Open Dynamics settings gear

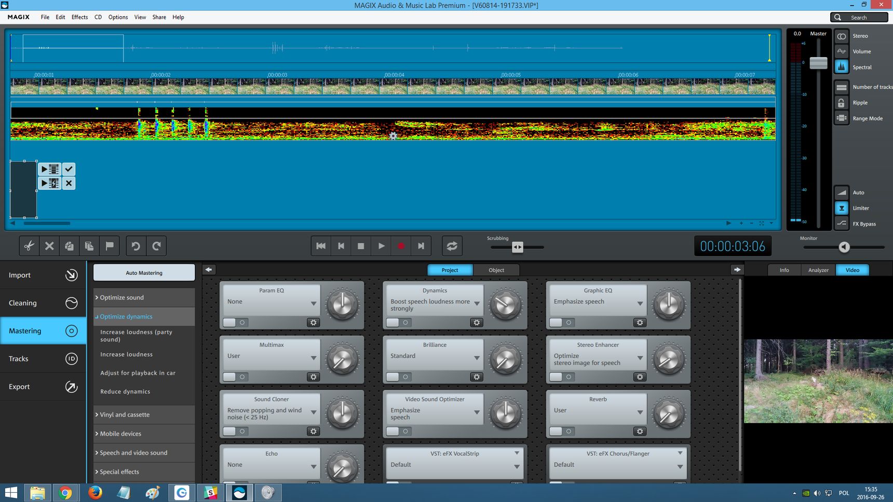tap(477, 323)
